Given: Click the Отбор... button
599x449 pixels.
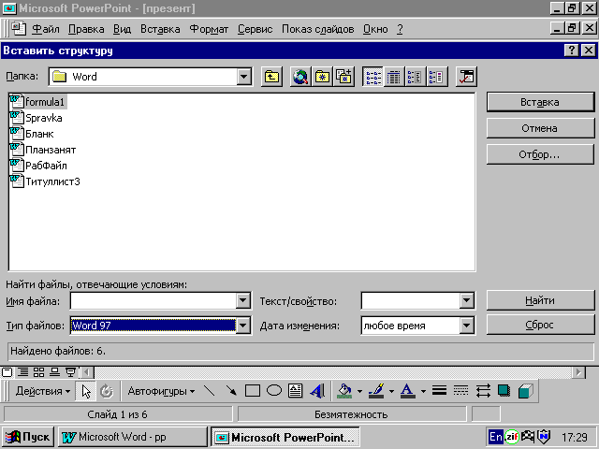Looking at the screenshot, I should [x=540, y=154].
